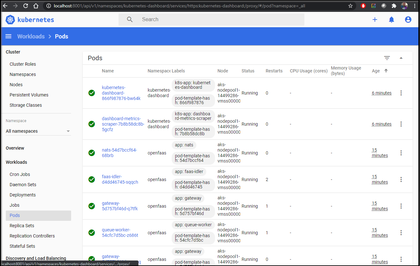
Task: Open Overview in sidebar
Action: 15,148
